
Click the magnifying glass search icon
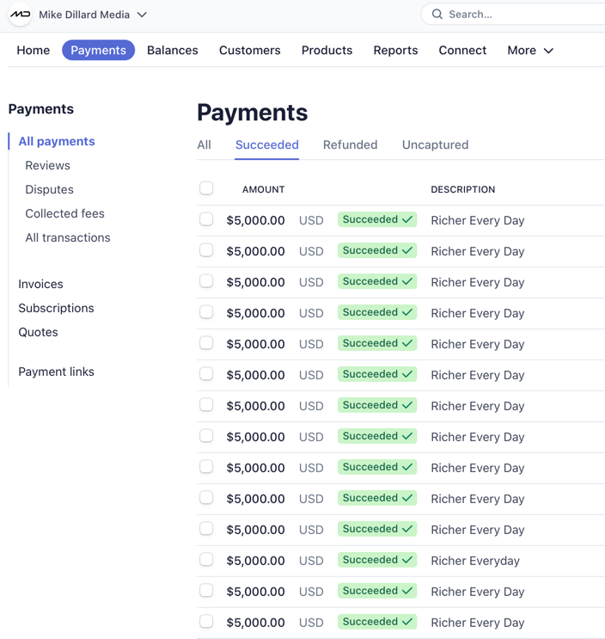tap(437, 15)
